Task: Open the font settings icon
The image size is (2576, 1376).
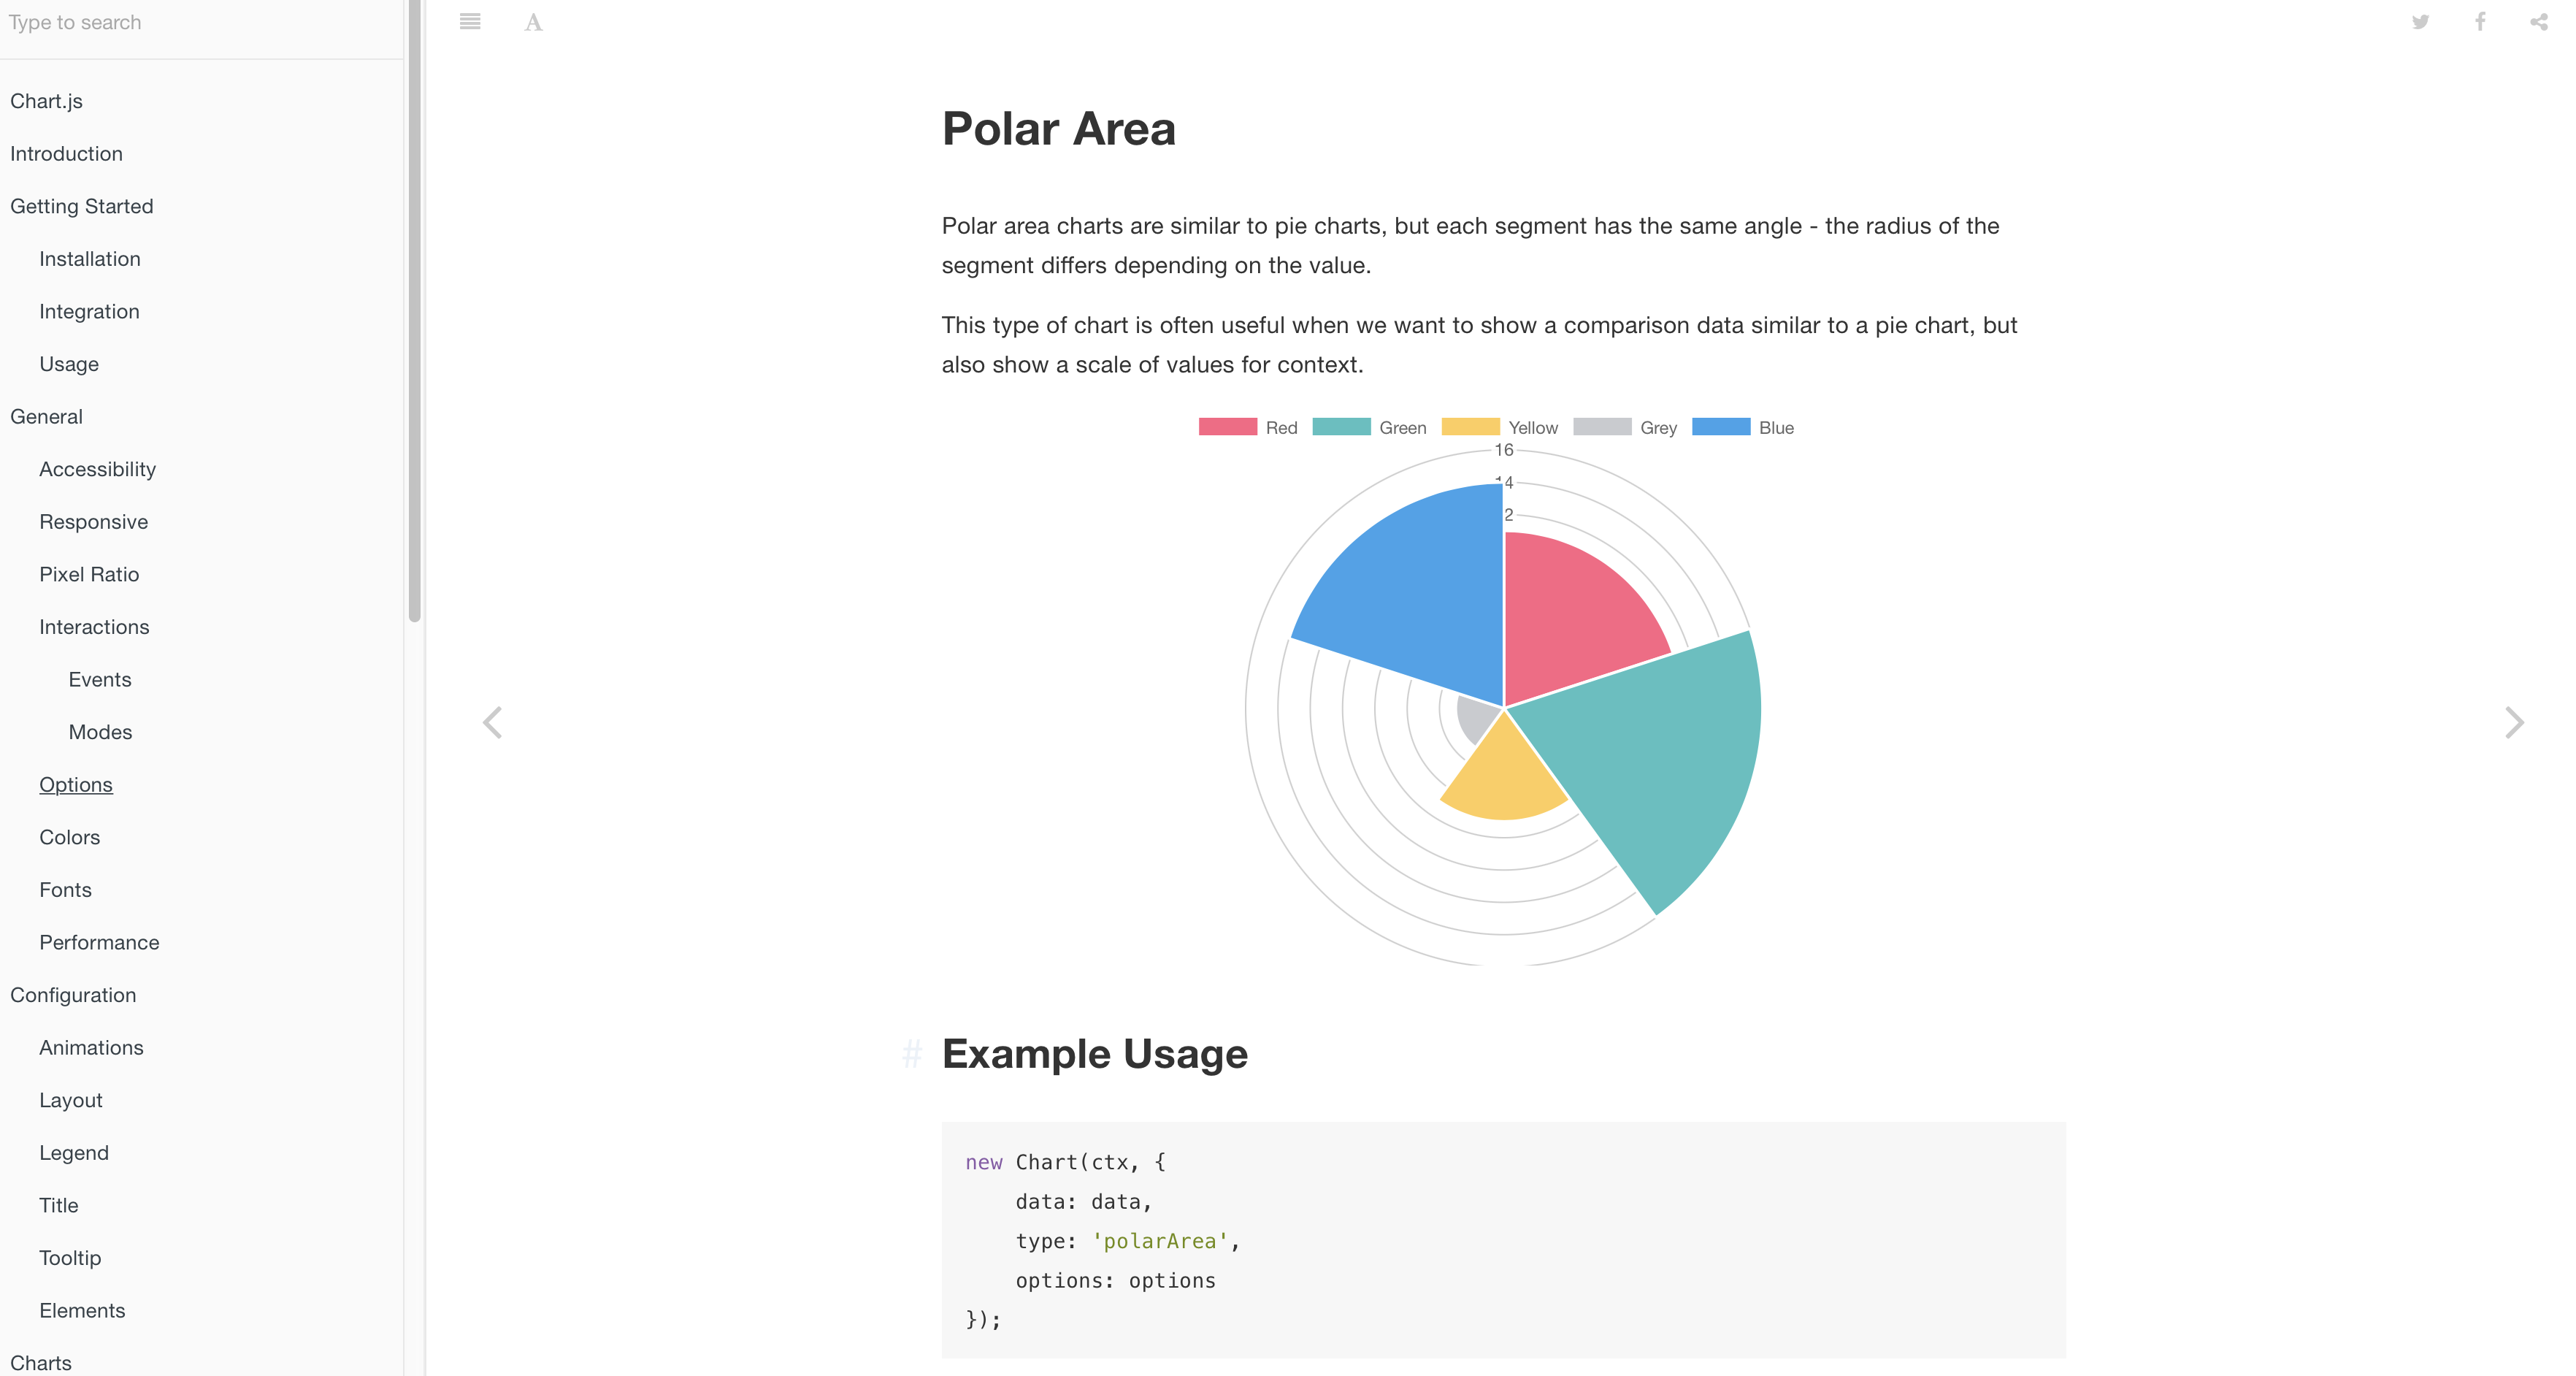Action: (533, 22)
